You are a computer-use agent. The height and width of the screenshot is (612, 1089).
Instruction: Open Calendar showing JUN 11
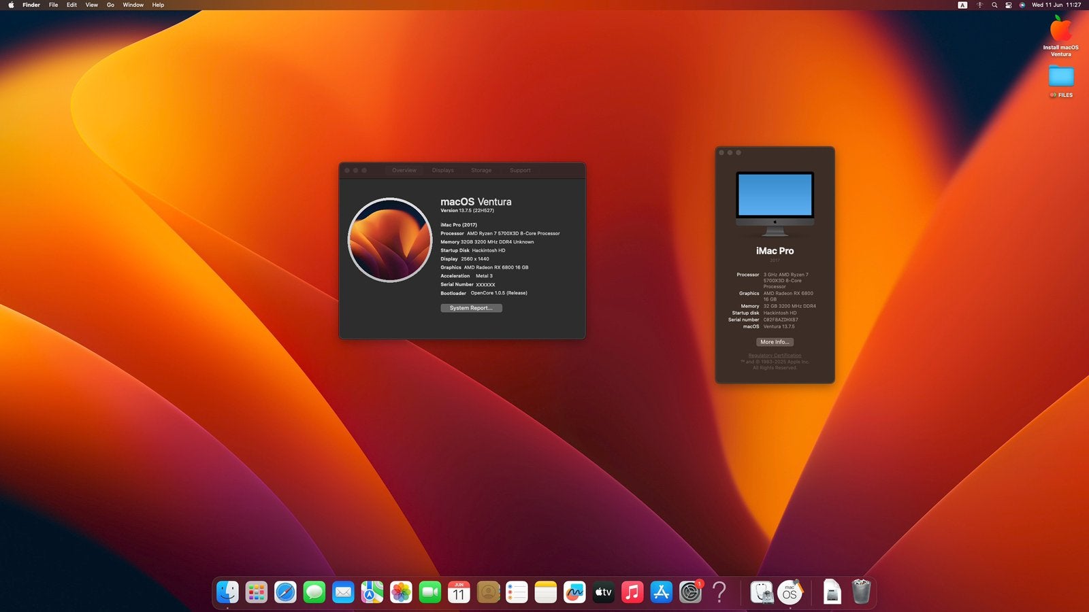pyautogui.click(x=459, y=592)
